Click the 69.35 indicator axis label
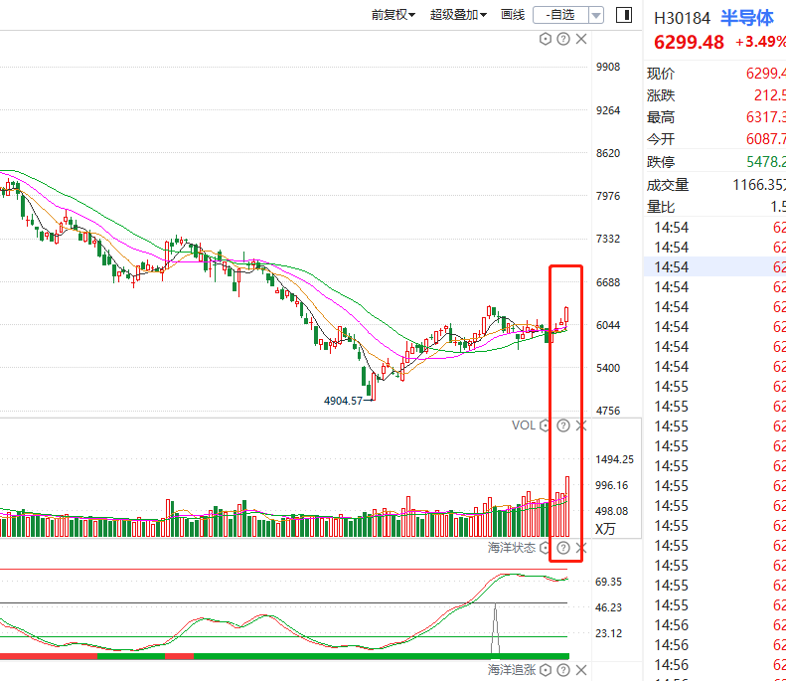Viewport: 786px width, 681px height. tap(608, 582)
